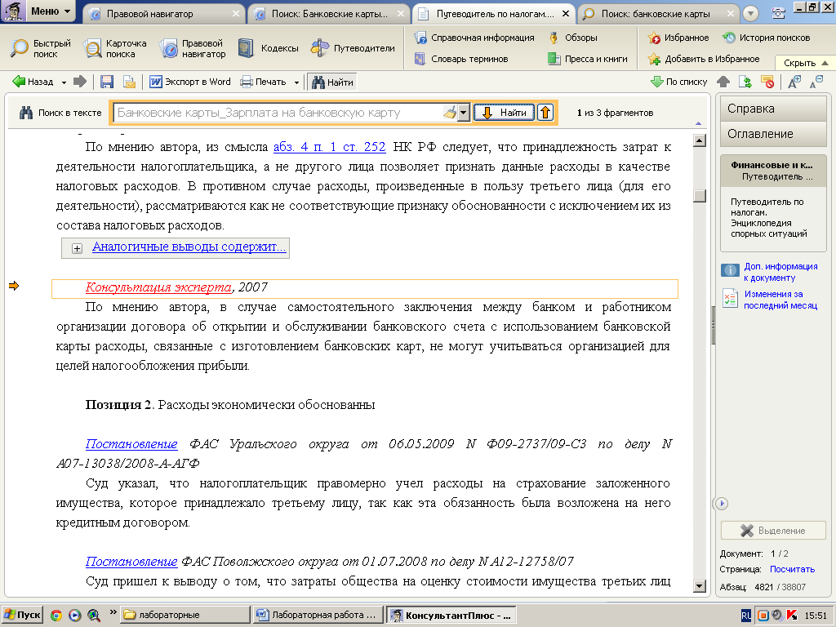Click the Export to Word button
This screenshot has width=836, height=627.
(190, 82)
